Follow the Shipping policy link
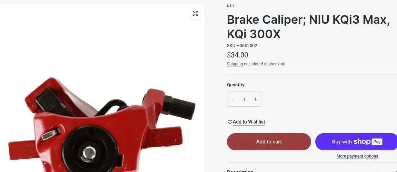This screenshot has height=172, width=397. [x=235, y=64]
